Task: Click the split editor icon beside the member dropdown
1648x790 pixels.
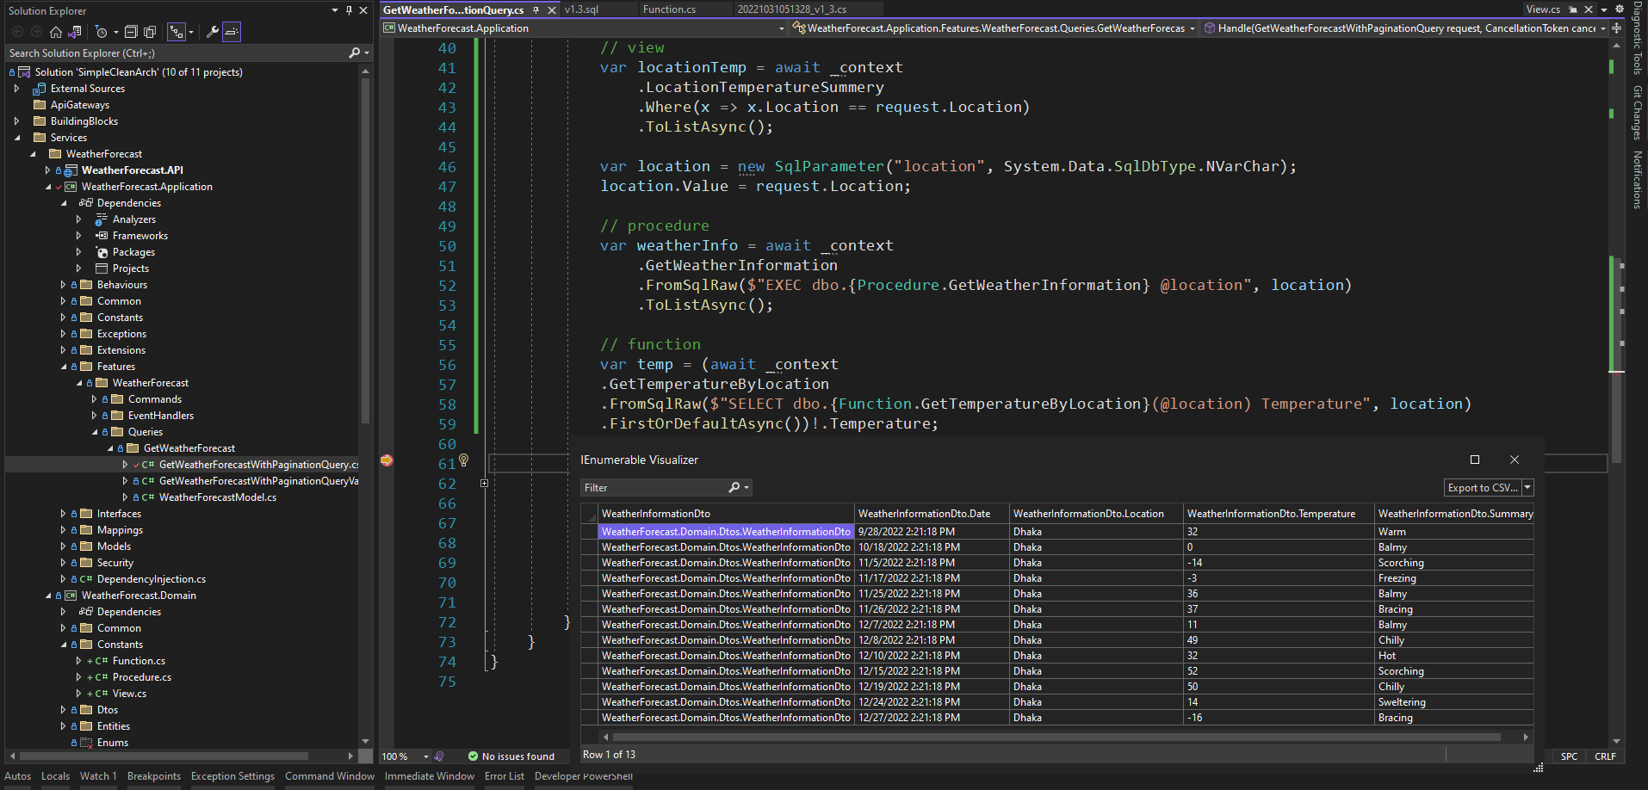Action: 1616,28
